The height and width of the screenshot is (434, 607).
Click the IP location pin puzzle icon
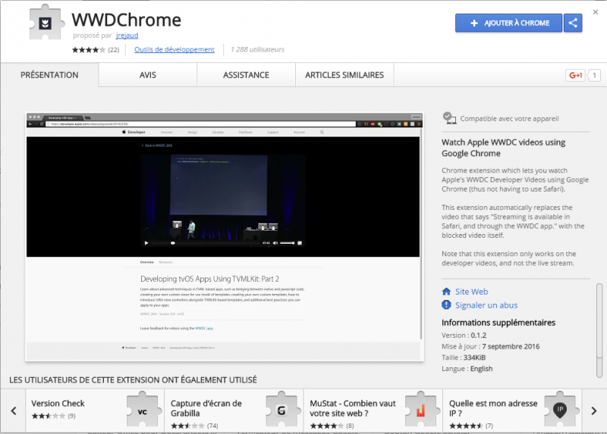[x=560, y=411]
